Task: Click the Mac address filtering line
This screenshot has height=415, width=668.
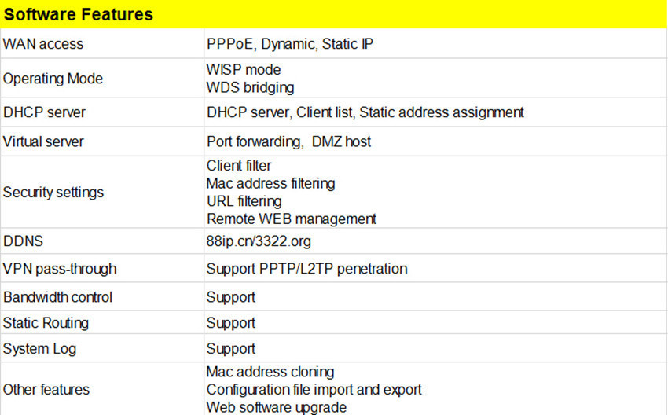Action: click(x=270, y=183)
